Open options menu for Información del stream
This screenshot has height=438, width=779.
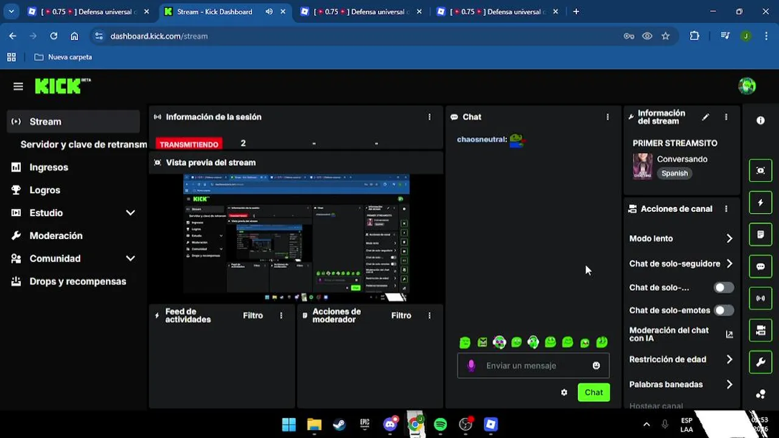pos(726,117)
